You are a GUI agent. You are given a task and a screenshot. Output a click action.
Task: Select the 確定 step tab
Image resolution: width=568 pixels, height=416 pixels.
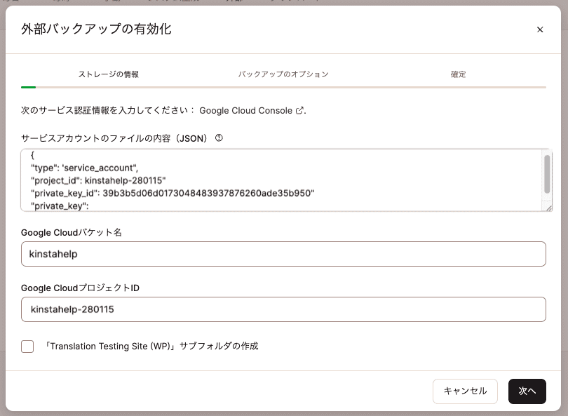tap(457, 74)
